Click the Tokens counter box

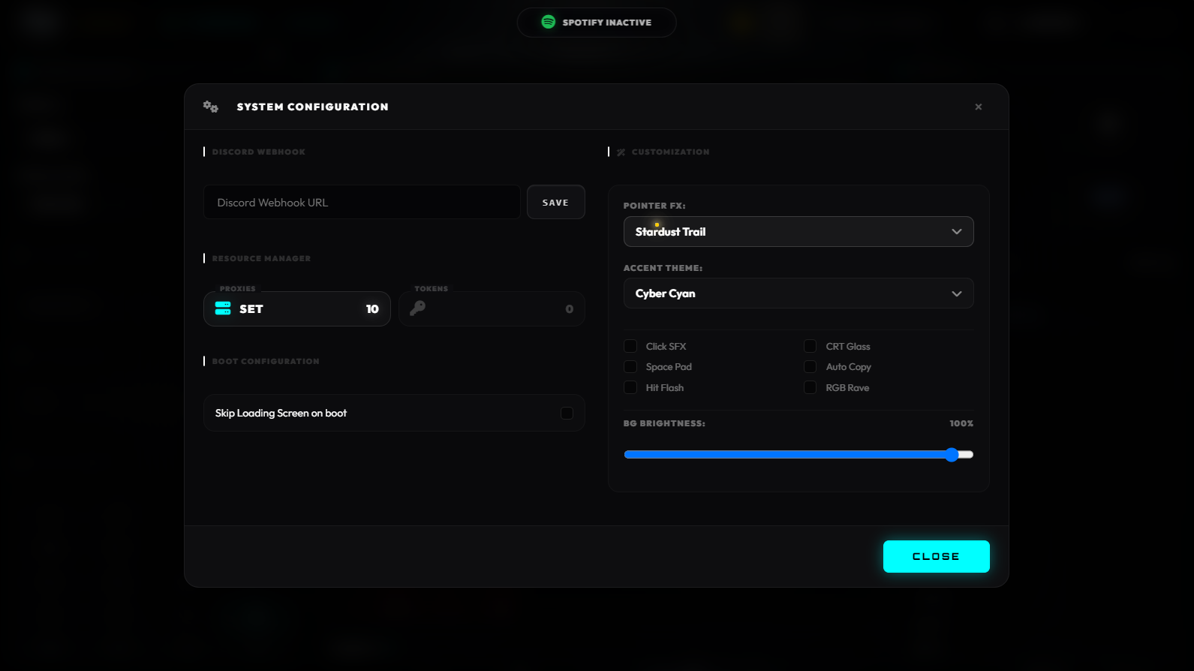(x=492, y=308)
